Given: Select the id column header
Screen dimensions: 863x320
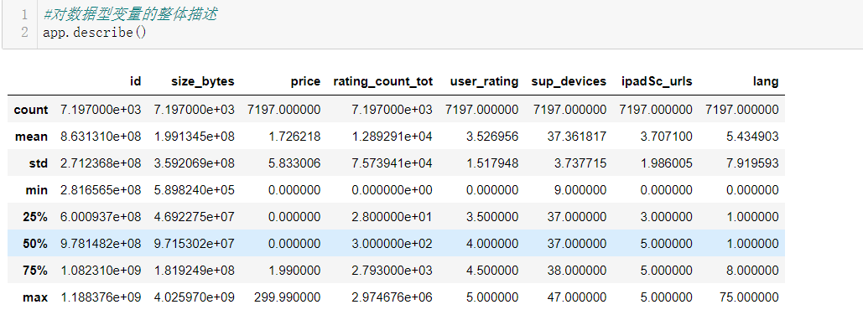Looking at the screenshot, I should (x=135, y=82).
